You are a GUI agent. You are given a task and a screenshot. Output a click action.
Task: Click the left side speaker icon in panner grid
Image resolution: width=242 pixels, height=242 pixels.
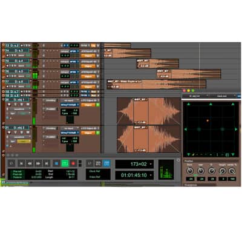(x=186, y=129)
